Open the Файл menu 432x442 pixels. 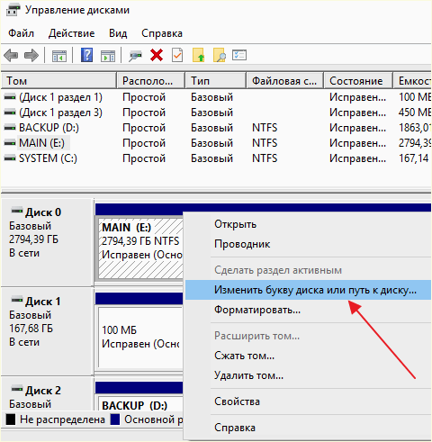tap(21, 33)
